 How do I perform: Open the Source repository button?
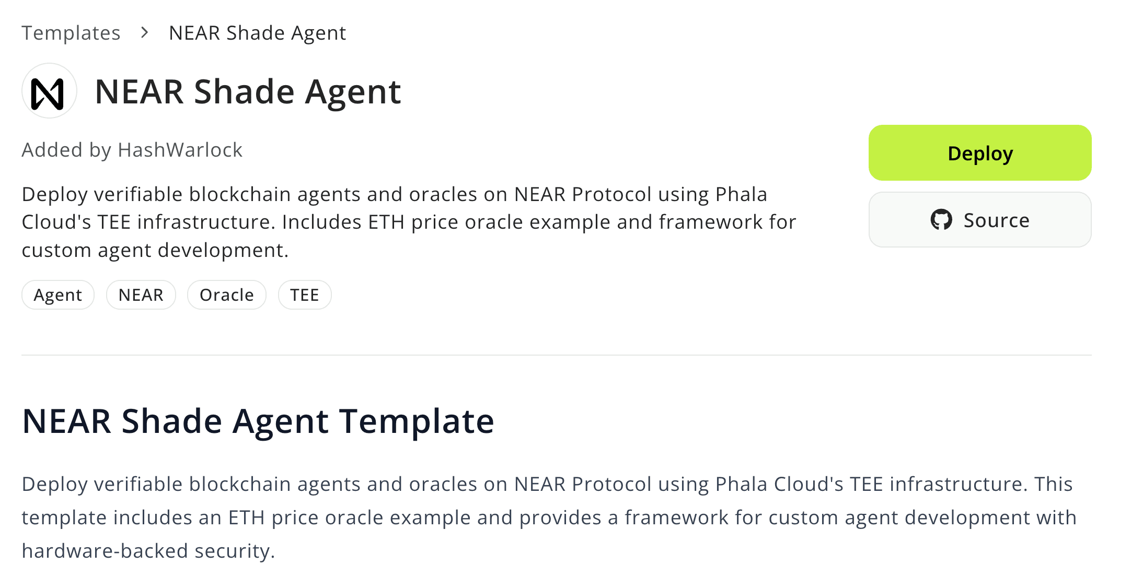[x=979, y=220]
